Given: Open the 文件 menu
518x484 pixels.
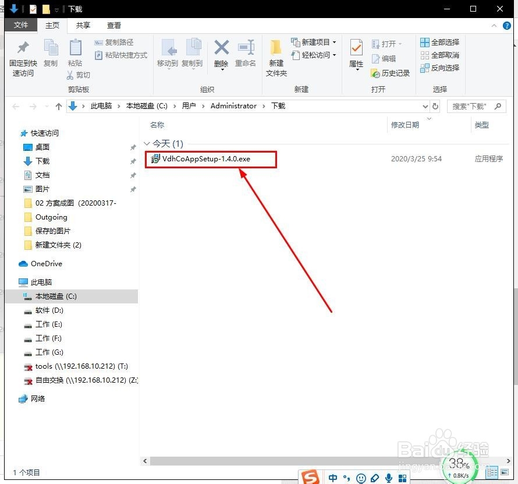Looking at the screenshot, I should point(21,25).
